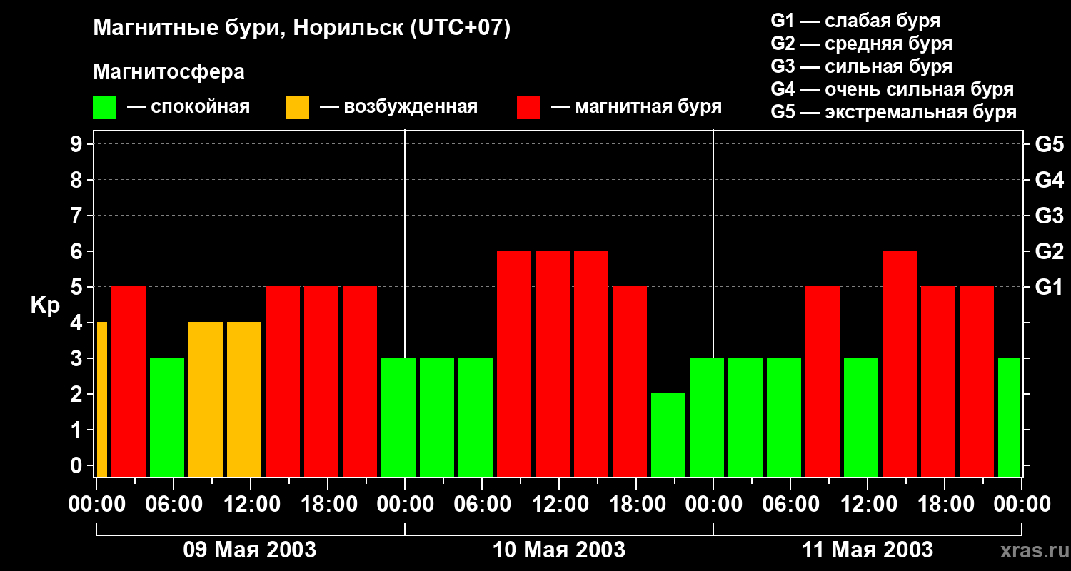Click the right-axis storm level label G3
Image resolution: width=1071 pixels, height=571 pixels.
(x=1049, y=216)
